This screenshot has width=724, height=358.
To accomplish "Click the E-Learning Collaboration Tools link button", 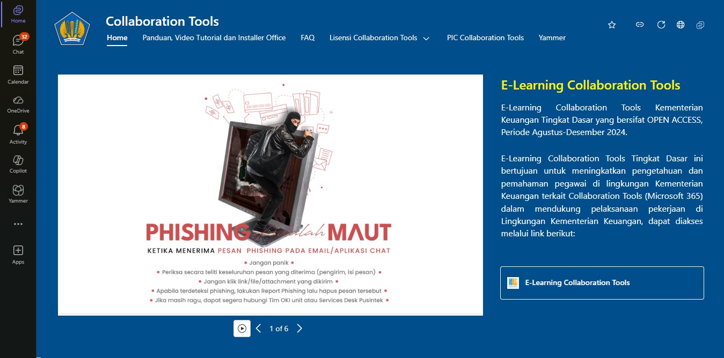I will (602, 283).
